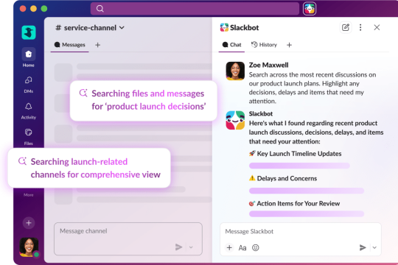
Task: Open send options chevron in Slackbot composer
Action: coord(374,247)
